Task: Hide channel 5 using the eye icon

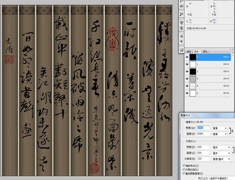Action: coord(187,93)
